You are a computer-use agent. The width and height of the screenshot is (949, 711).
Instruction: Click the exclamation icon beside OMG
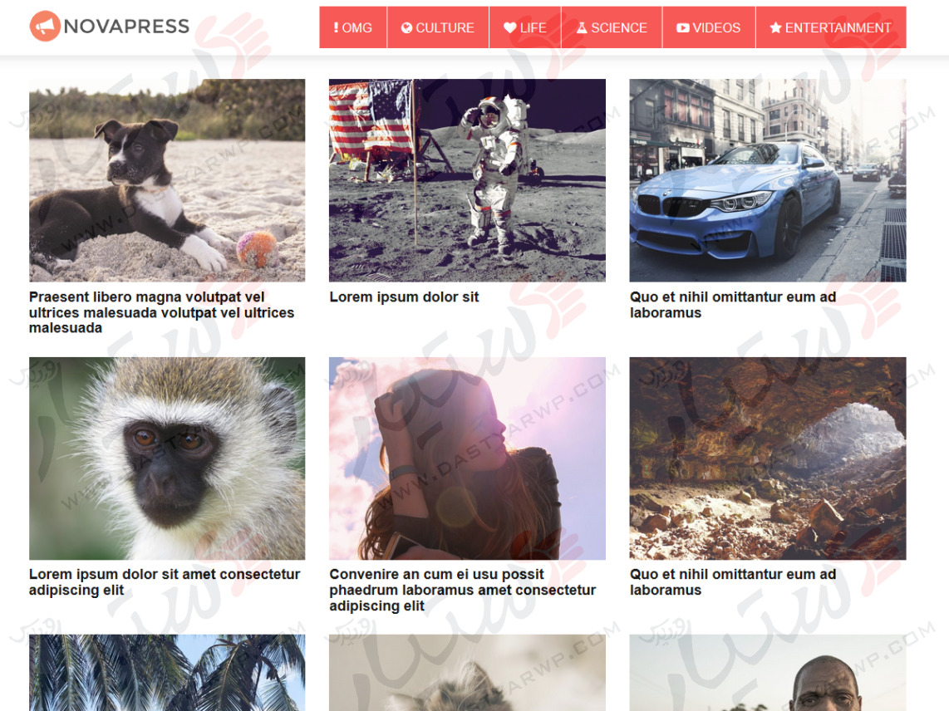click(336, 28)
